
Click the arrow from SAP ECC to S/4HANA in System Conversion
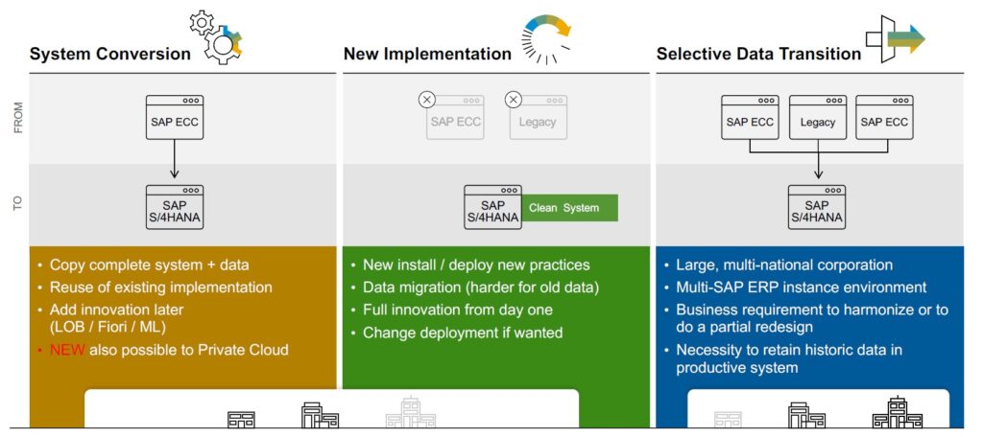[x=175, y=159]
